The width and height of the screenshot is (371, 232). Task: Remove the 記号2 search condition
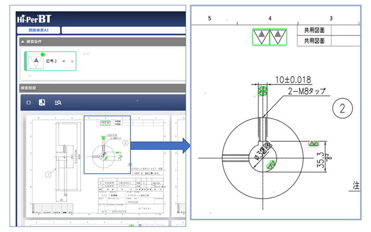72,61
